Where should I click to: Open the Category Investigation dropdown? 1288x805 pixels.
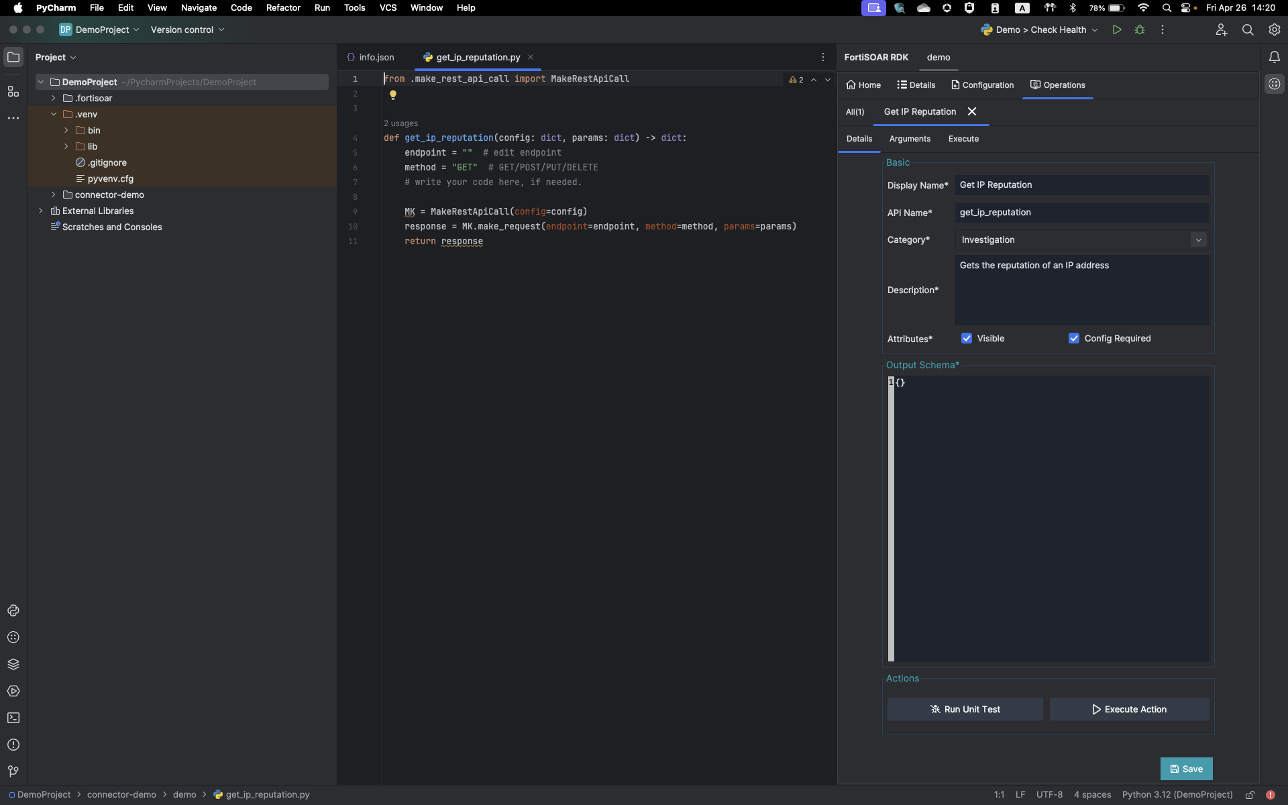click(1198, 239)
